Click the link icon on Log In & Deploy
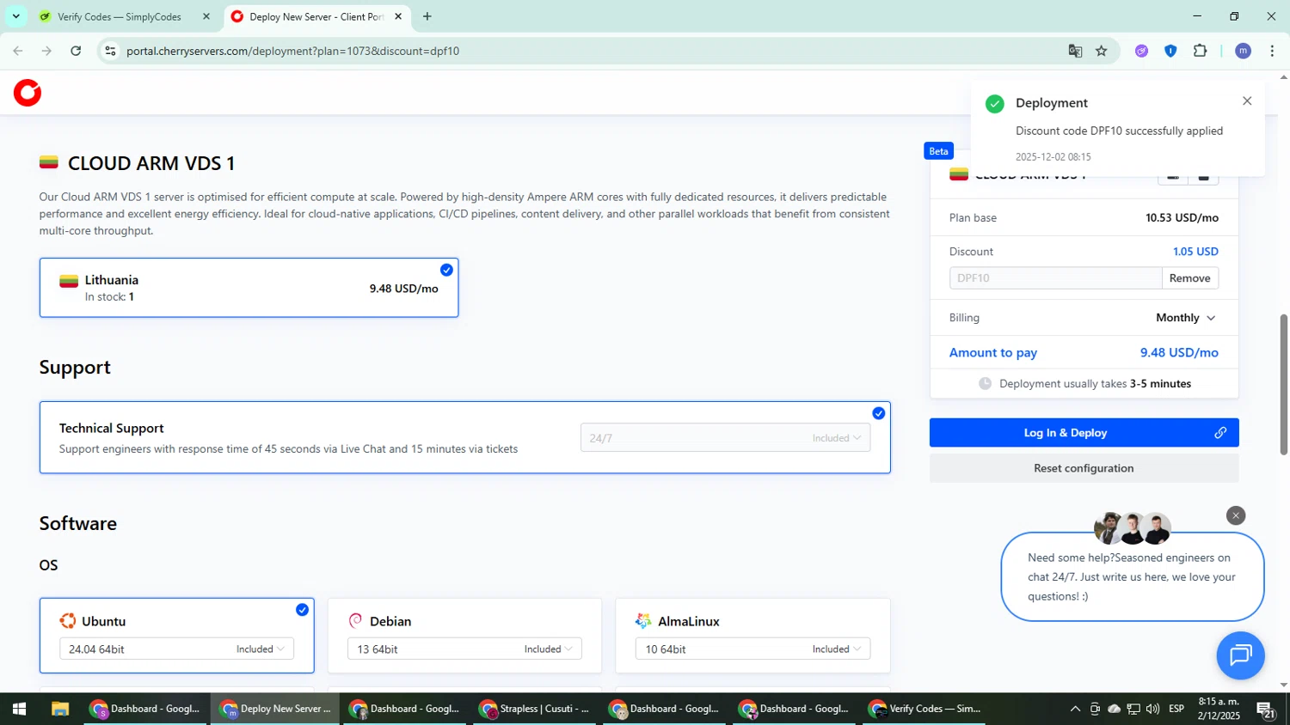This screenshot has width=1290, height=725. [1220, 433]
